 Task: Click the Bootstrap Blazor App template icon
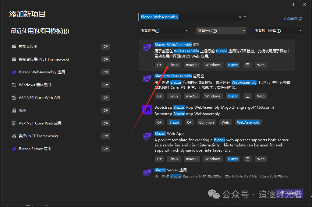click(147, 110)
